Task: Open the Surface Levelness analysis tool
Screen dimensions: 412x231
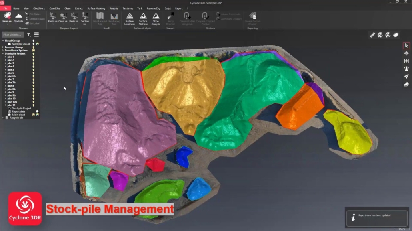Action: click(129, 18)
